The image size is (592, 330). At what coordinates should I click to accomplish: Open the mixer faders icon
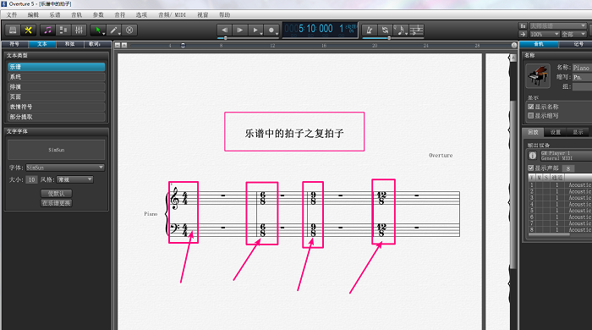pos(79,30)
